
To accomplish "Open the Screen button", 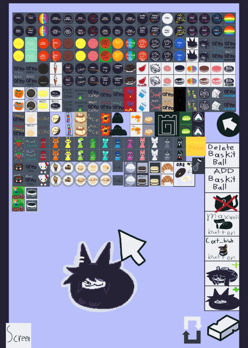I will [x=19, y=335].
